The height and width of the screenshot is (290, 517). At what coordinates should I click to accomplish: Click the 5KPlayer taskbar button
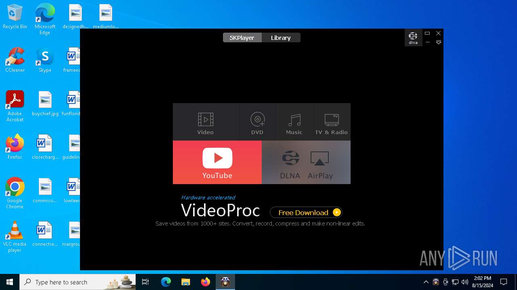225,282
